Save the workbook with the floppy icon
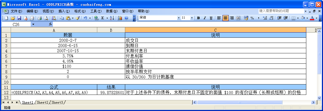 (x=19, y=18)
